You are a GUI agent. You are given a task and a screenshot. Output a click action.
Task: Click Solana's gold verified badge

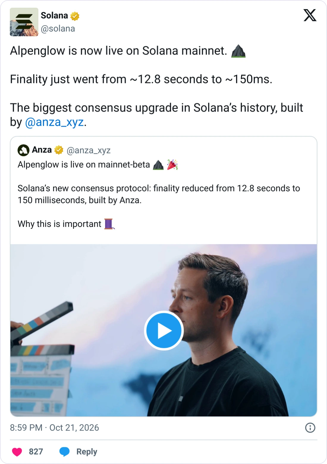[75, 16]
